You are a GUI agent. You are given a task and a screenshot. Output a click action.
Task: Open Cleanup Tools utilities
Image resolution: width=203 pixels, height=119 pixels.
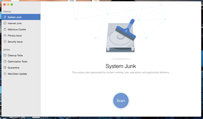(x=21, y=55)
